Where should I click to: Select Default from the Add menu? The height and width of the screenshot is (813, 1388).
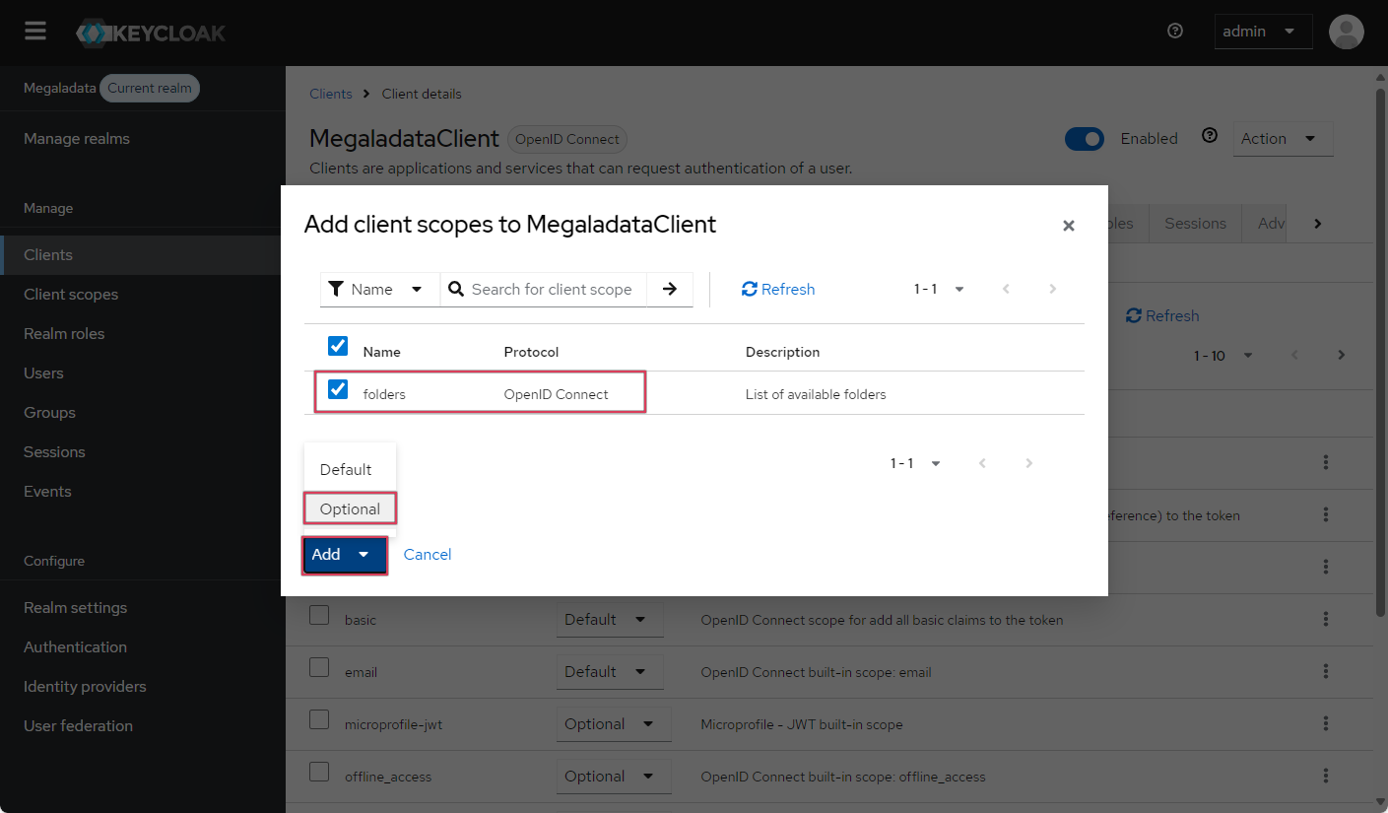pos(350,469)
